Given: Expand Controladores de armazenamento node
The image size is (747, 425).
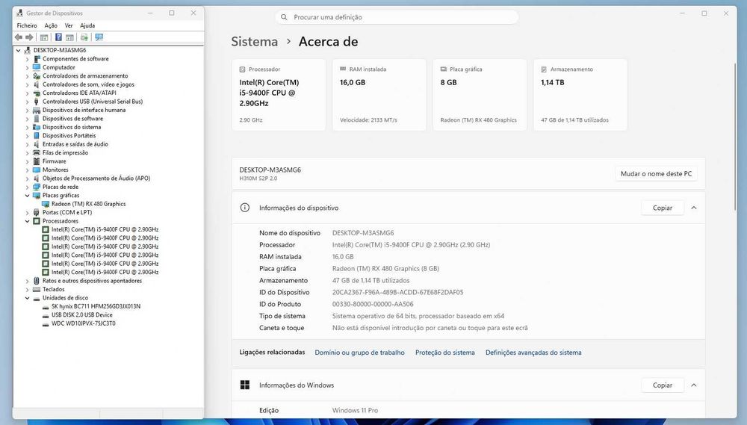Looking at the screenshot, I should click(27, 76).
